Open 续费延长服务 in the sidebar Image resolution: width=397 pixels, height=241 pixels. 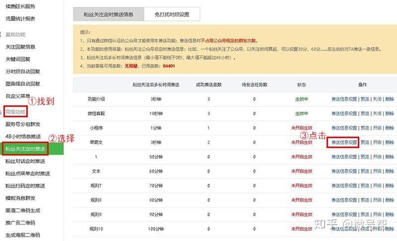20,6
